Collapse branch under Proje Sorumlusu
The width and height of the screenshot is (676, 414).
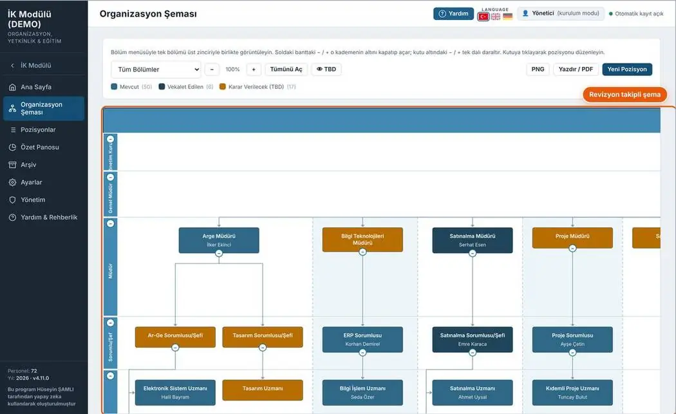pyautogui.click(x=572, y=353)
